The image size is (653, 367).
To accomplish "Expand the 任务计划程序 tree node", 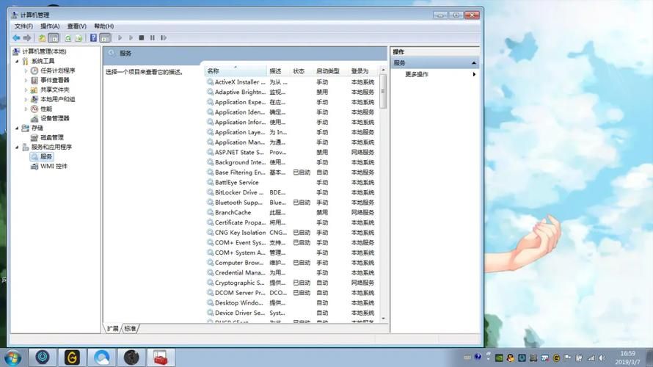I will [26, 70].
